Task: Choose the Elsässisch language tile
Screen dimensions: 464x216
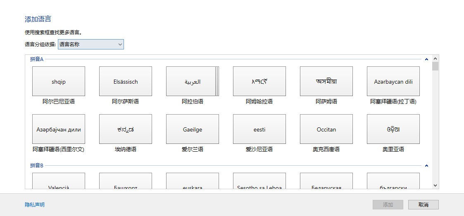Action: coord(126,81)
